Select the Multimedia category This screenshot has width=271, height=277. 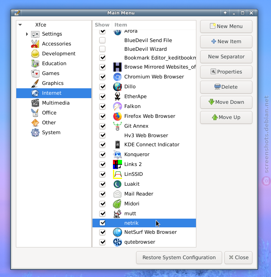(54, 103)
